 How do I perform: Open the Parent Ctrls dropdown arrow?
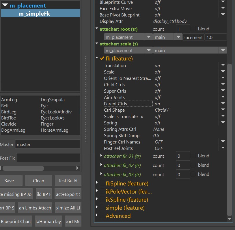(x=223, y=103)
